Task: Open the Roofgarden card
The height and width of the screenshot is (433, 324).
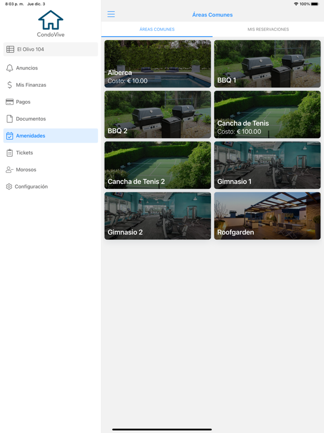Action: coord(267,216)
